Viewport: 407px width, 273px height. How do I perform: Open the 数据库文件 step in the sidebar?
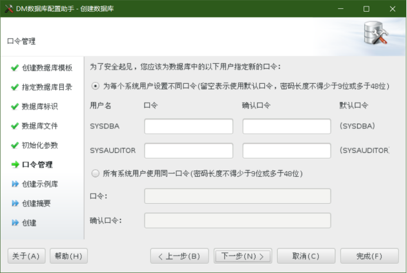click(39, 126)
